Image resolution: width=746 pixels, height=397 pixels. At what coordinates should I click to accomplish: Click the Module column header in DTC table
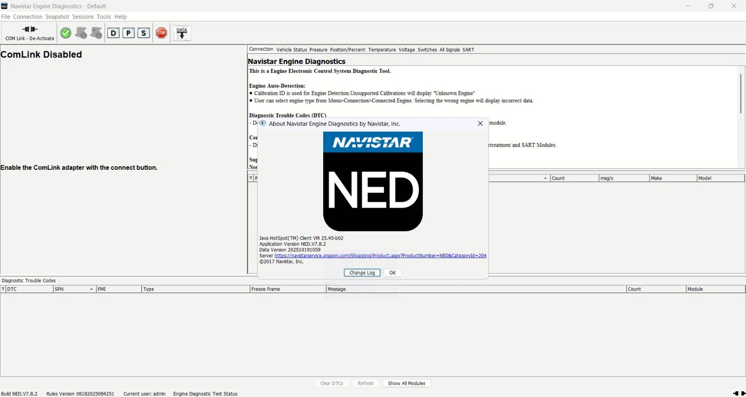(x=716, y=289)
